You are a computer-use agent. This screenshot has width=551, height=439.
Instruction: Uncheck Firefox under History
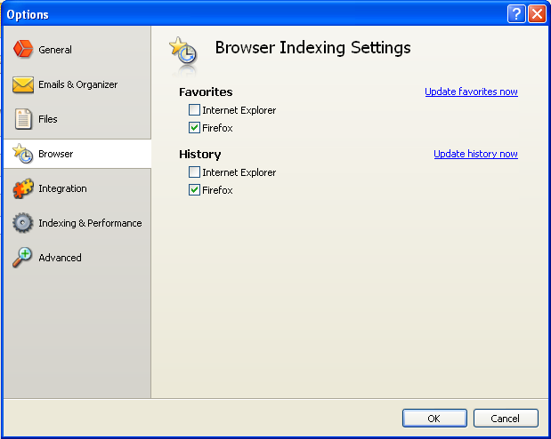(194, 189)
